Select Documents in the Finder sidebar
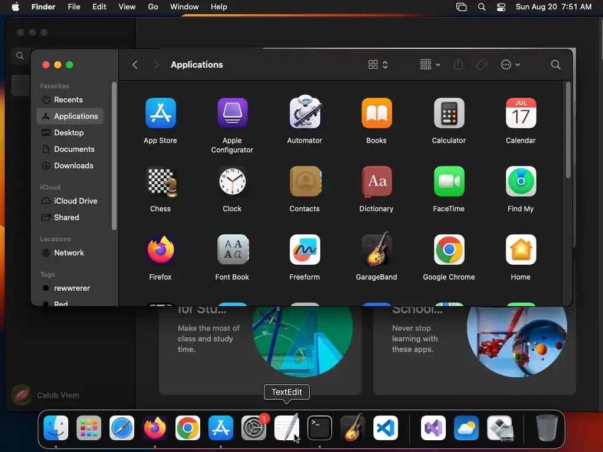This screenshot has width=603, height=452. click(x=70, y=149)
